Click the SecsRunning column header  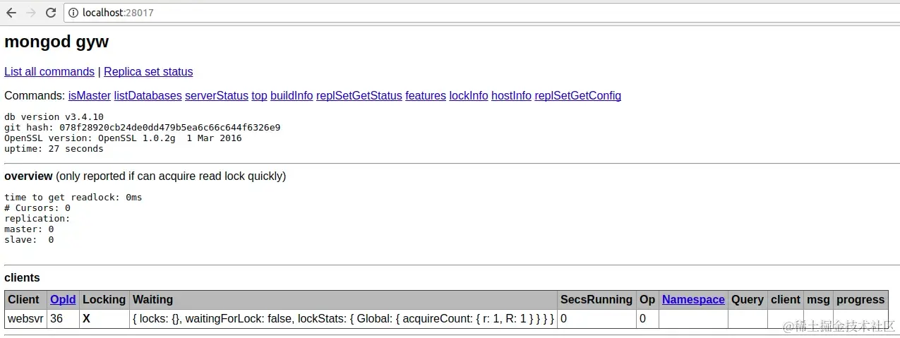pyautogui.click(x=596, y=300)
